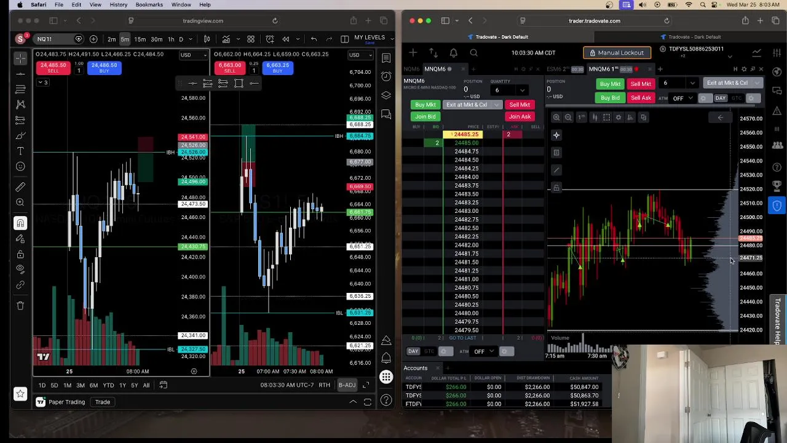Switch to the NQM6 DOM tab

click(412, 69)
